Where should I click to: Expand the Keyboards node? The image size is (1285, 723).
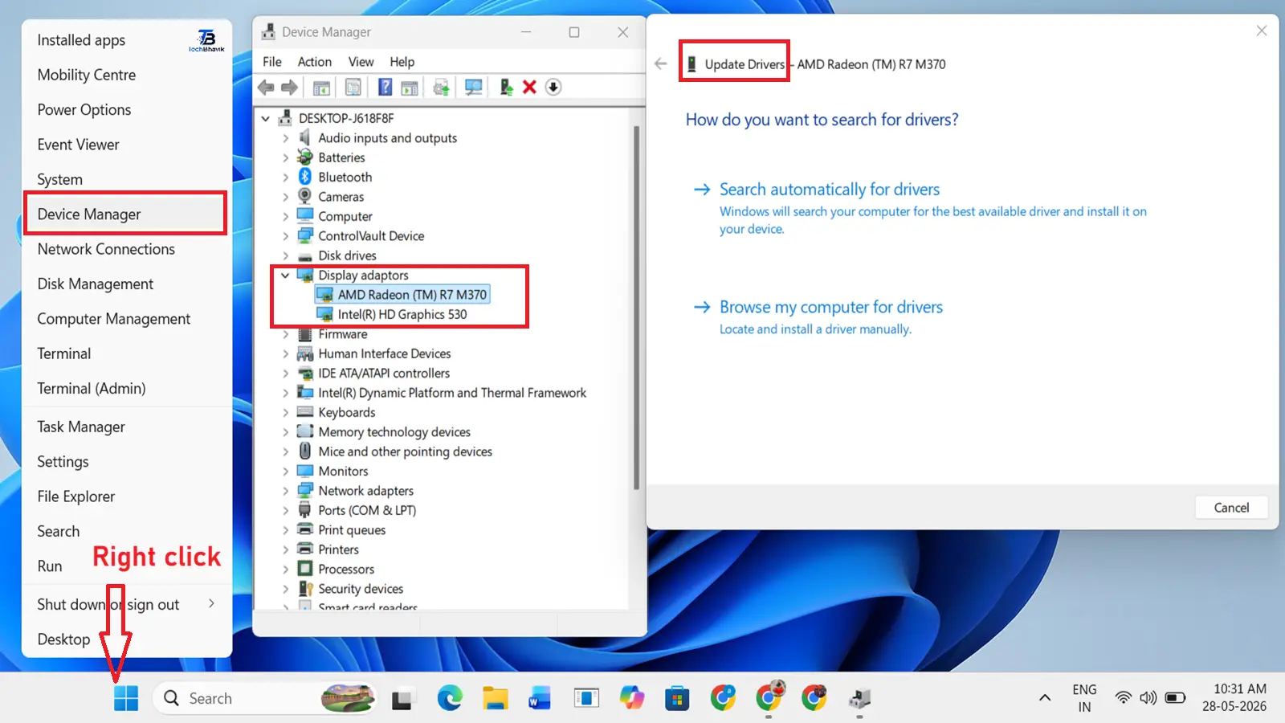(285, 412)
